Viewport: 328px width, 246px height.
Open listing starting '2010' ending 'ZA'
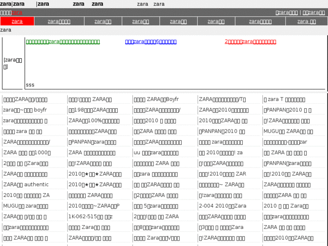click(26, 195)
